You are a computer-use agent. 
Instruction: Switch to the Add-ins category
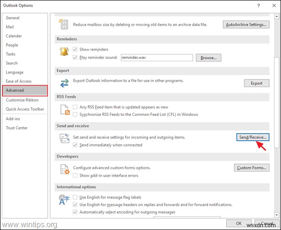pyautogui.click(x=25, y=119)
